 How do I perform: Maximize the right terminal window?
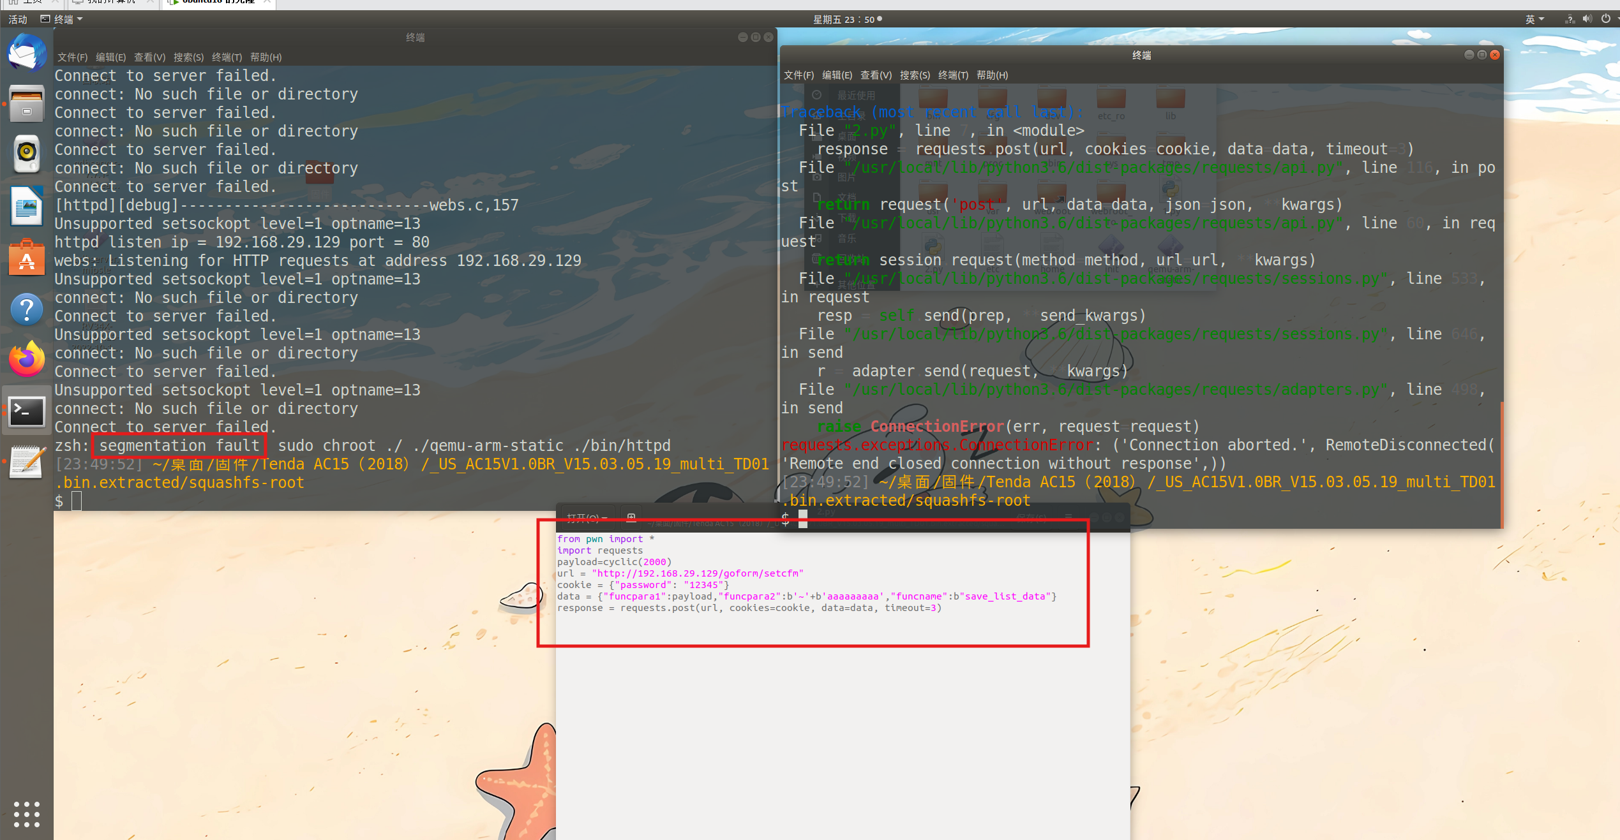(x=1481, y=55)
